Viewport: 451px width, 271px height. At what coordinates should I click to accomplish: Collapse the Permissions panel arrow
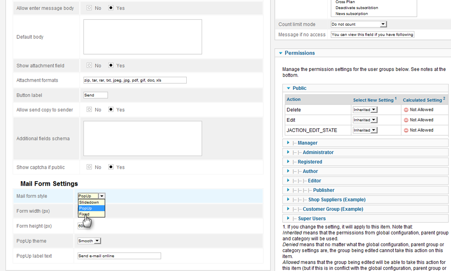281,53
